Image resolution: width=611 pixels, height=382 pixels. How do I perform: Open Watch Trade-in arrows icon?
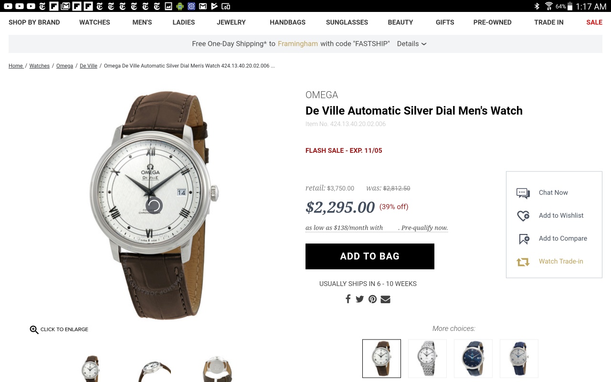pos(523,262)
